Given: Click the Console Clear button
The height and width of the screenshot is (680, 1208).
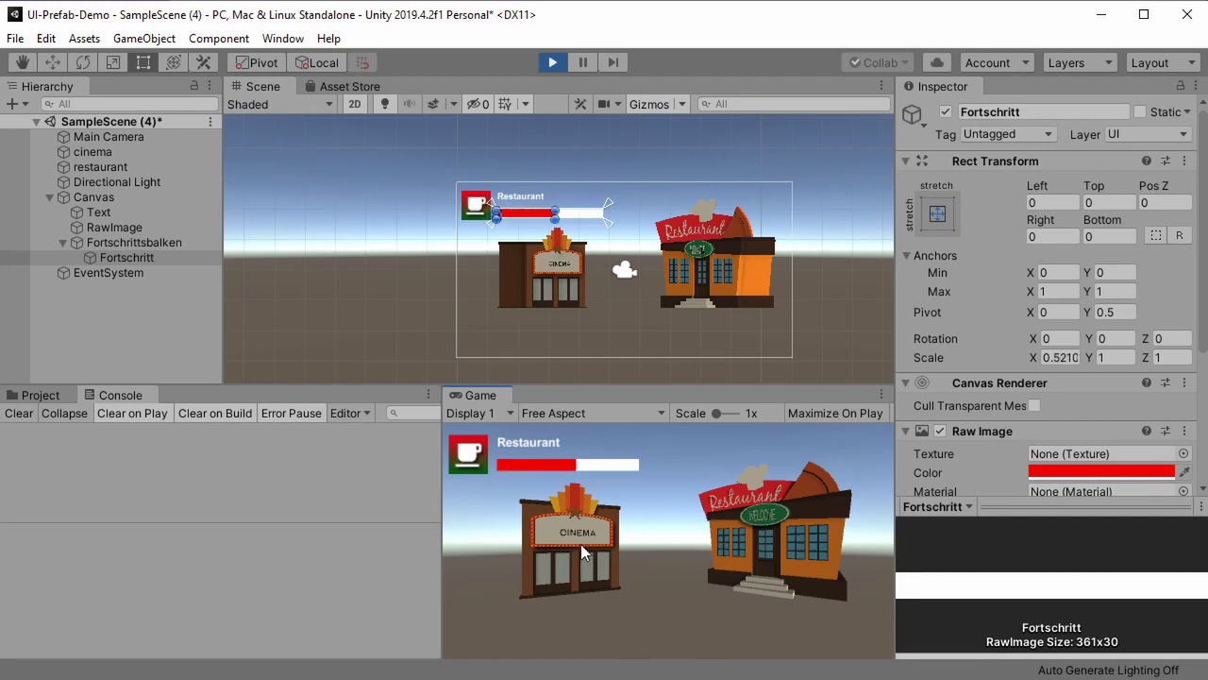Looking at the screenshot, I should (19, 413).
